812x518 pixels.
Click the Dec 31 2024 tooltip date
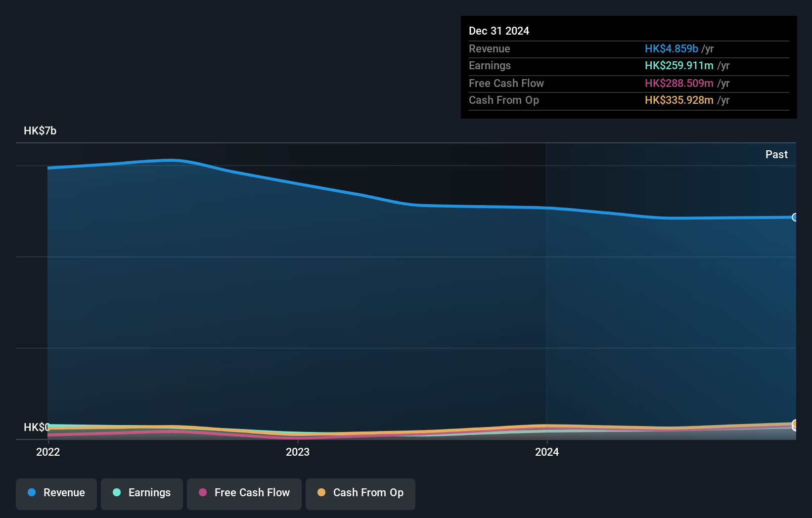point(499,31)
